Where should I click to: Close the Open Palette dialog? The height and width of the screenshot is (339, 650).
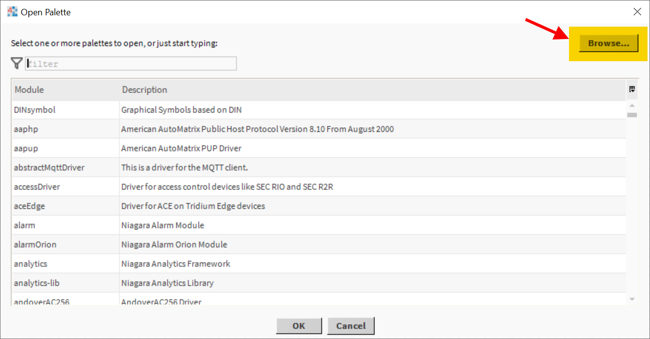point(637,12)
